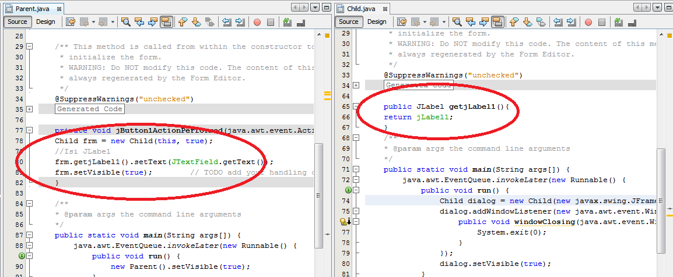The width and height of the screenshot is (673, 277).
Task: Toggle bookmark in Parent.java toolbar
Action: [209, 22]
